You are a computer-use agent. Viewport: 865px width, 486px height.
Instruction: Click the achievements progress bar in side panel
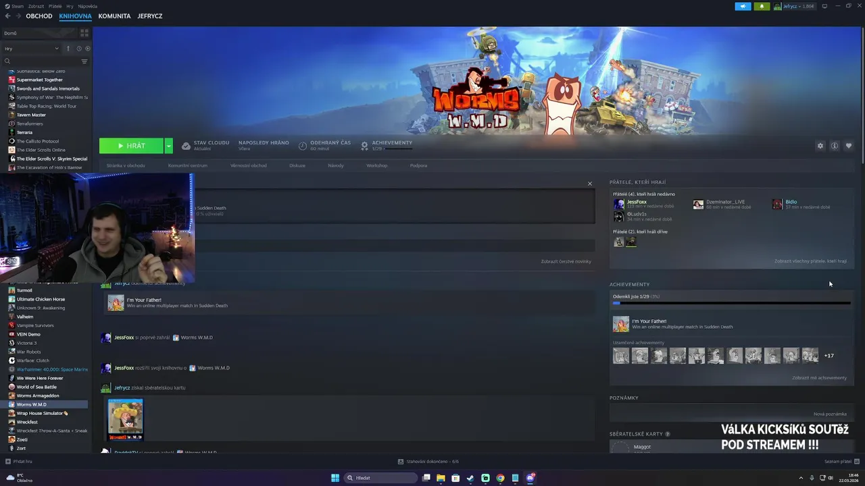[x=731, y=303]
